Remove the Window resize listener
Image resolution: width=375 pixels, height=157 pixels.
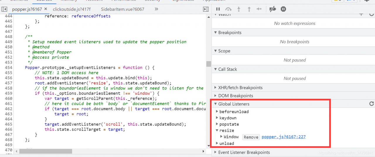pyautogui.click(x=251, y=137)
